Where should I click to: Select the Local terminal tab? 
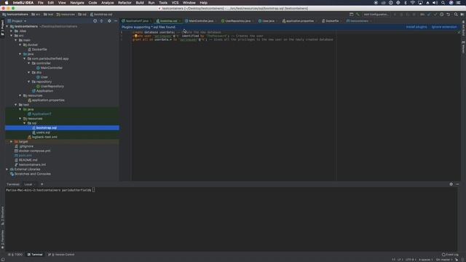click(28, 184)
